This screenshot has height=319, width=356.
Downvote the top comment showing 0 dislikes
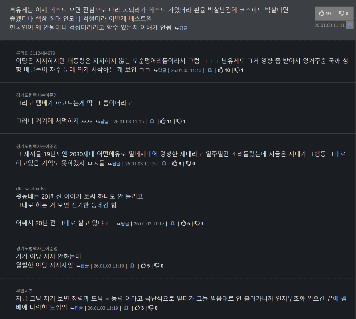point(344,13)
